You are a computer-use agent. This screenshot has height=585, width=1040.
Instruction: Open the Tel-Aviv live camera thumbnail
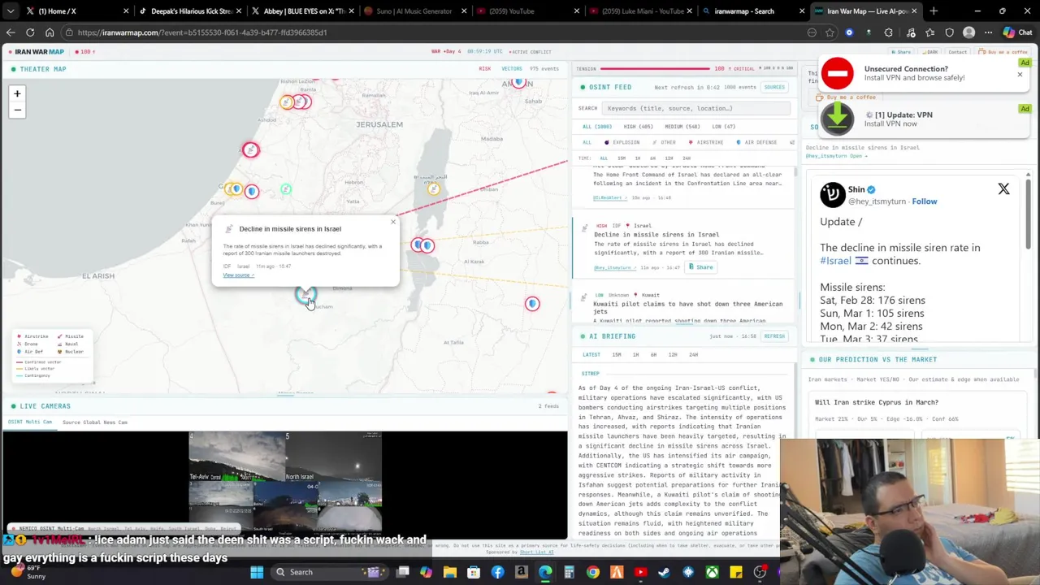point(236,457)
